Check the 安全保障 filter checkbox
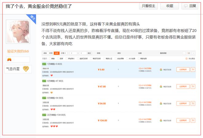 click(x=116, y=59)
